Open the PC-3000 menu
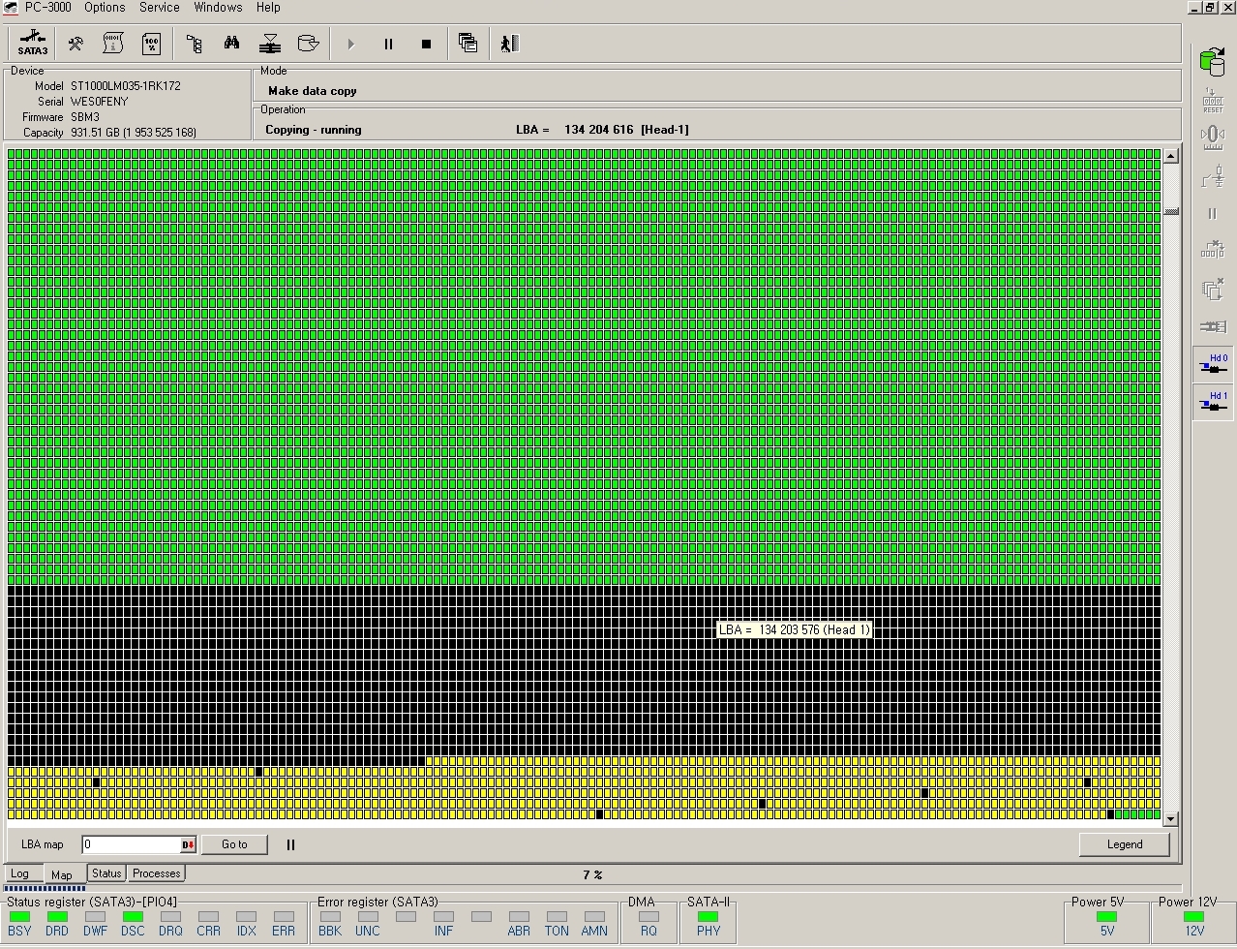Image resolution: width=1237 pixels, height=949 pixels. (x=49, y=8)
